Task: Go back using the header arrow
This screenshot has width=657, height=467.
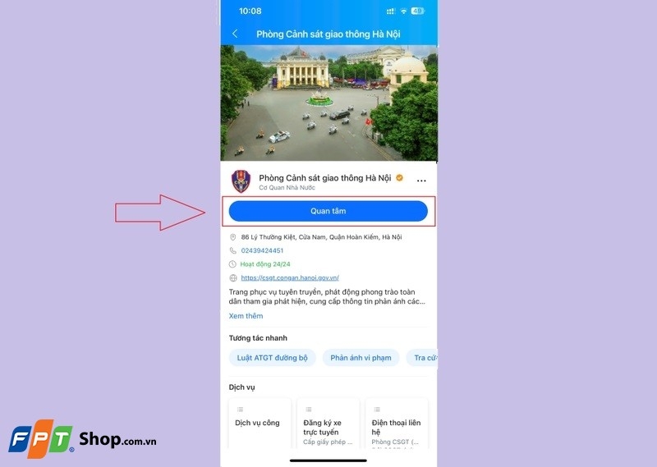Action: [x=235, y=34]
